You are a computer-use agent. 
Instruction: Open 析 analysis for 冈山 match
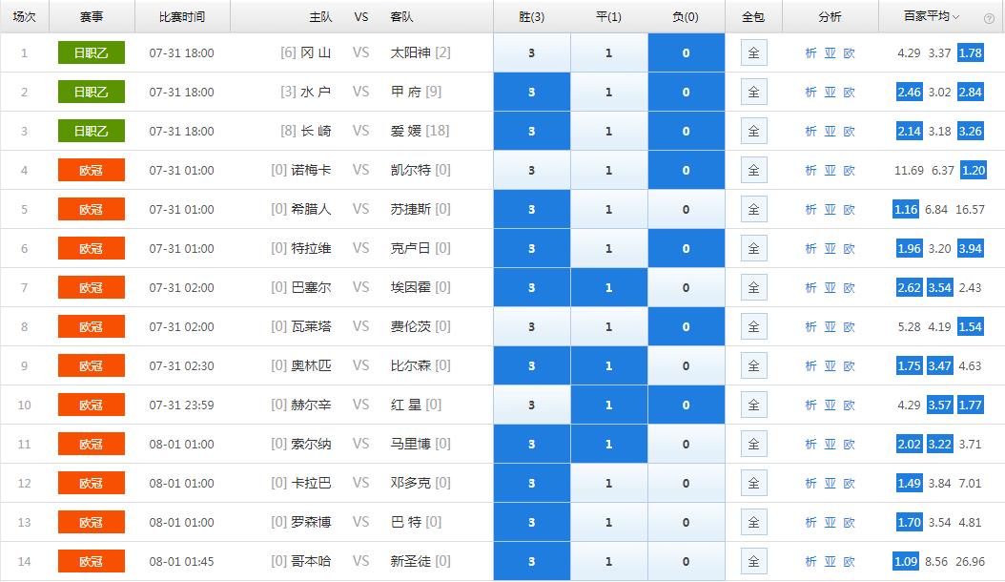point(810,53)
